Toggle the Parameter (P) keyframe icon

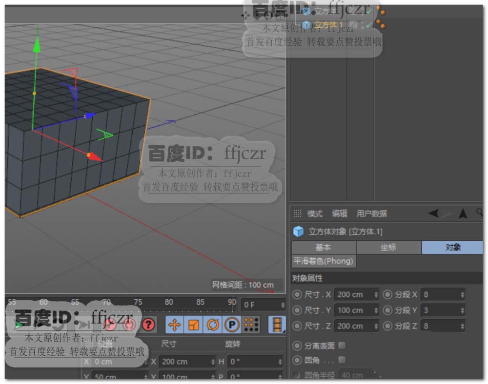coord(232,325)
